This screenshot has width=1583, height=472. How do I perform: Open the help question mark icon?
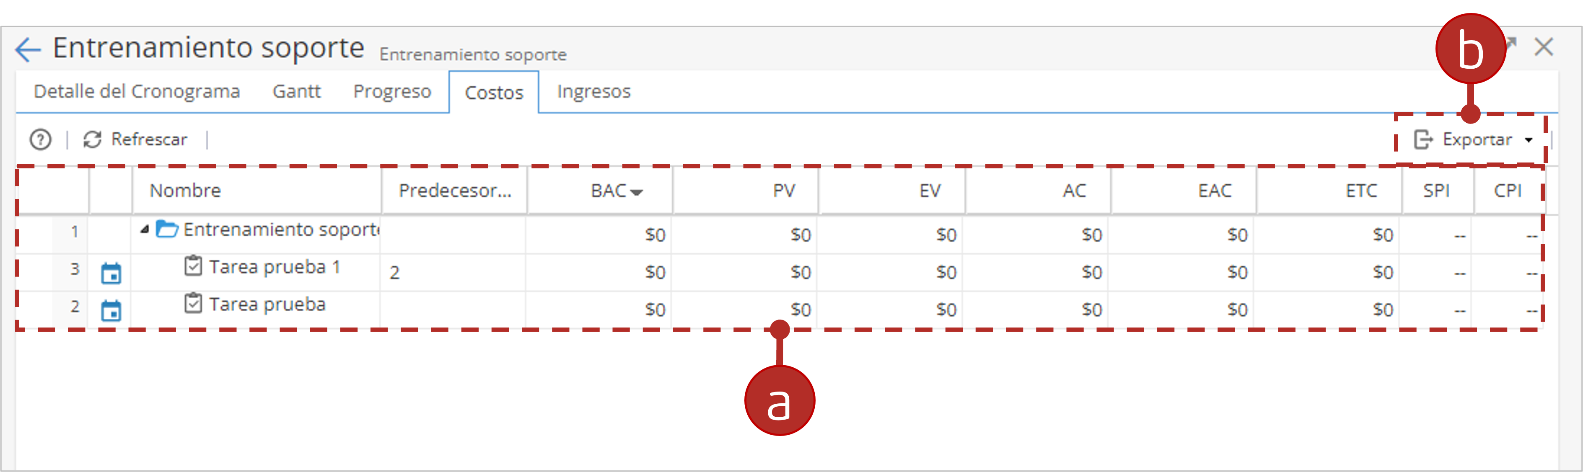[41, 140]
